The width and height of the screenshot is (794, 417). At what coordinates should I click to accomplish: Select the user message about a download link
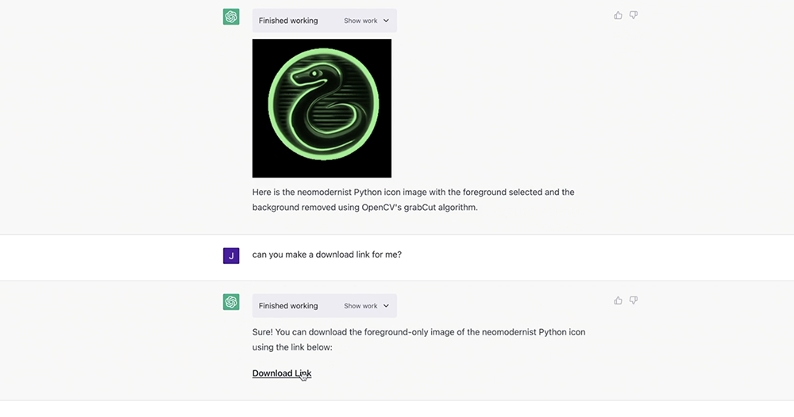tap(326, 254)
